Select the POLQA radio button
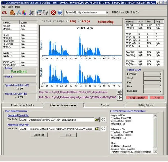This screenshot has width=168, height=162. tap(80, 21)
